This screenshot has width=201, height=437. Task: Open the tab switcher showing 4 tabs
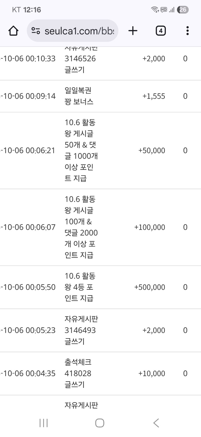click(161, 31)
